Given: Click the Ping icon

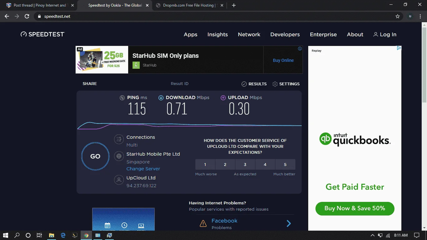Looking at the screenshot, I should (x=122, y=97).
